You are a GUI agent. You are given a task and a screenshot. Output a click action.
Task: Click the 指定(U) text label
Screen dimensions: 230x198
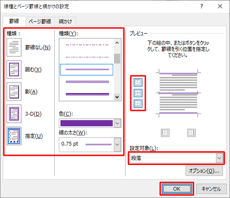[34, 136]
